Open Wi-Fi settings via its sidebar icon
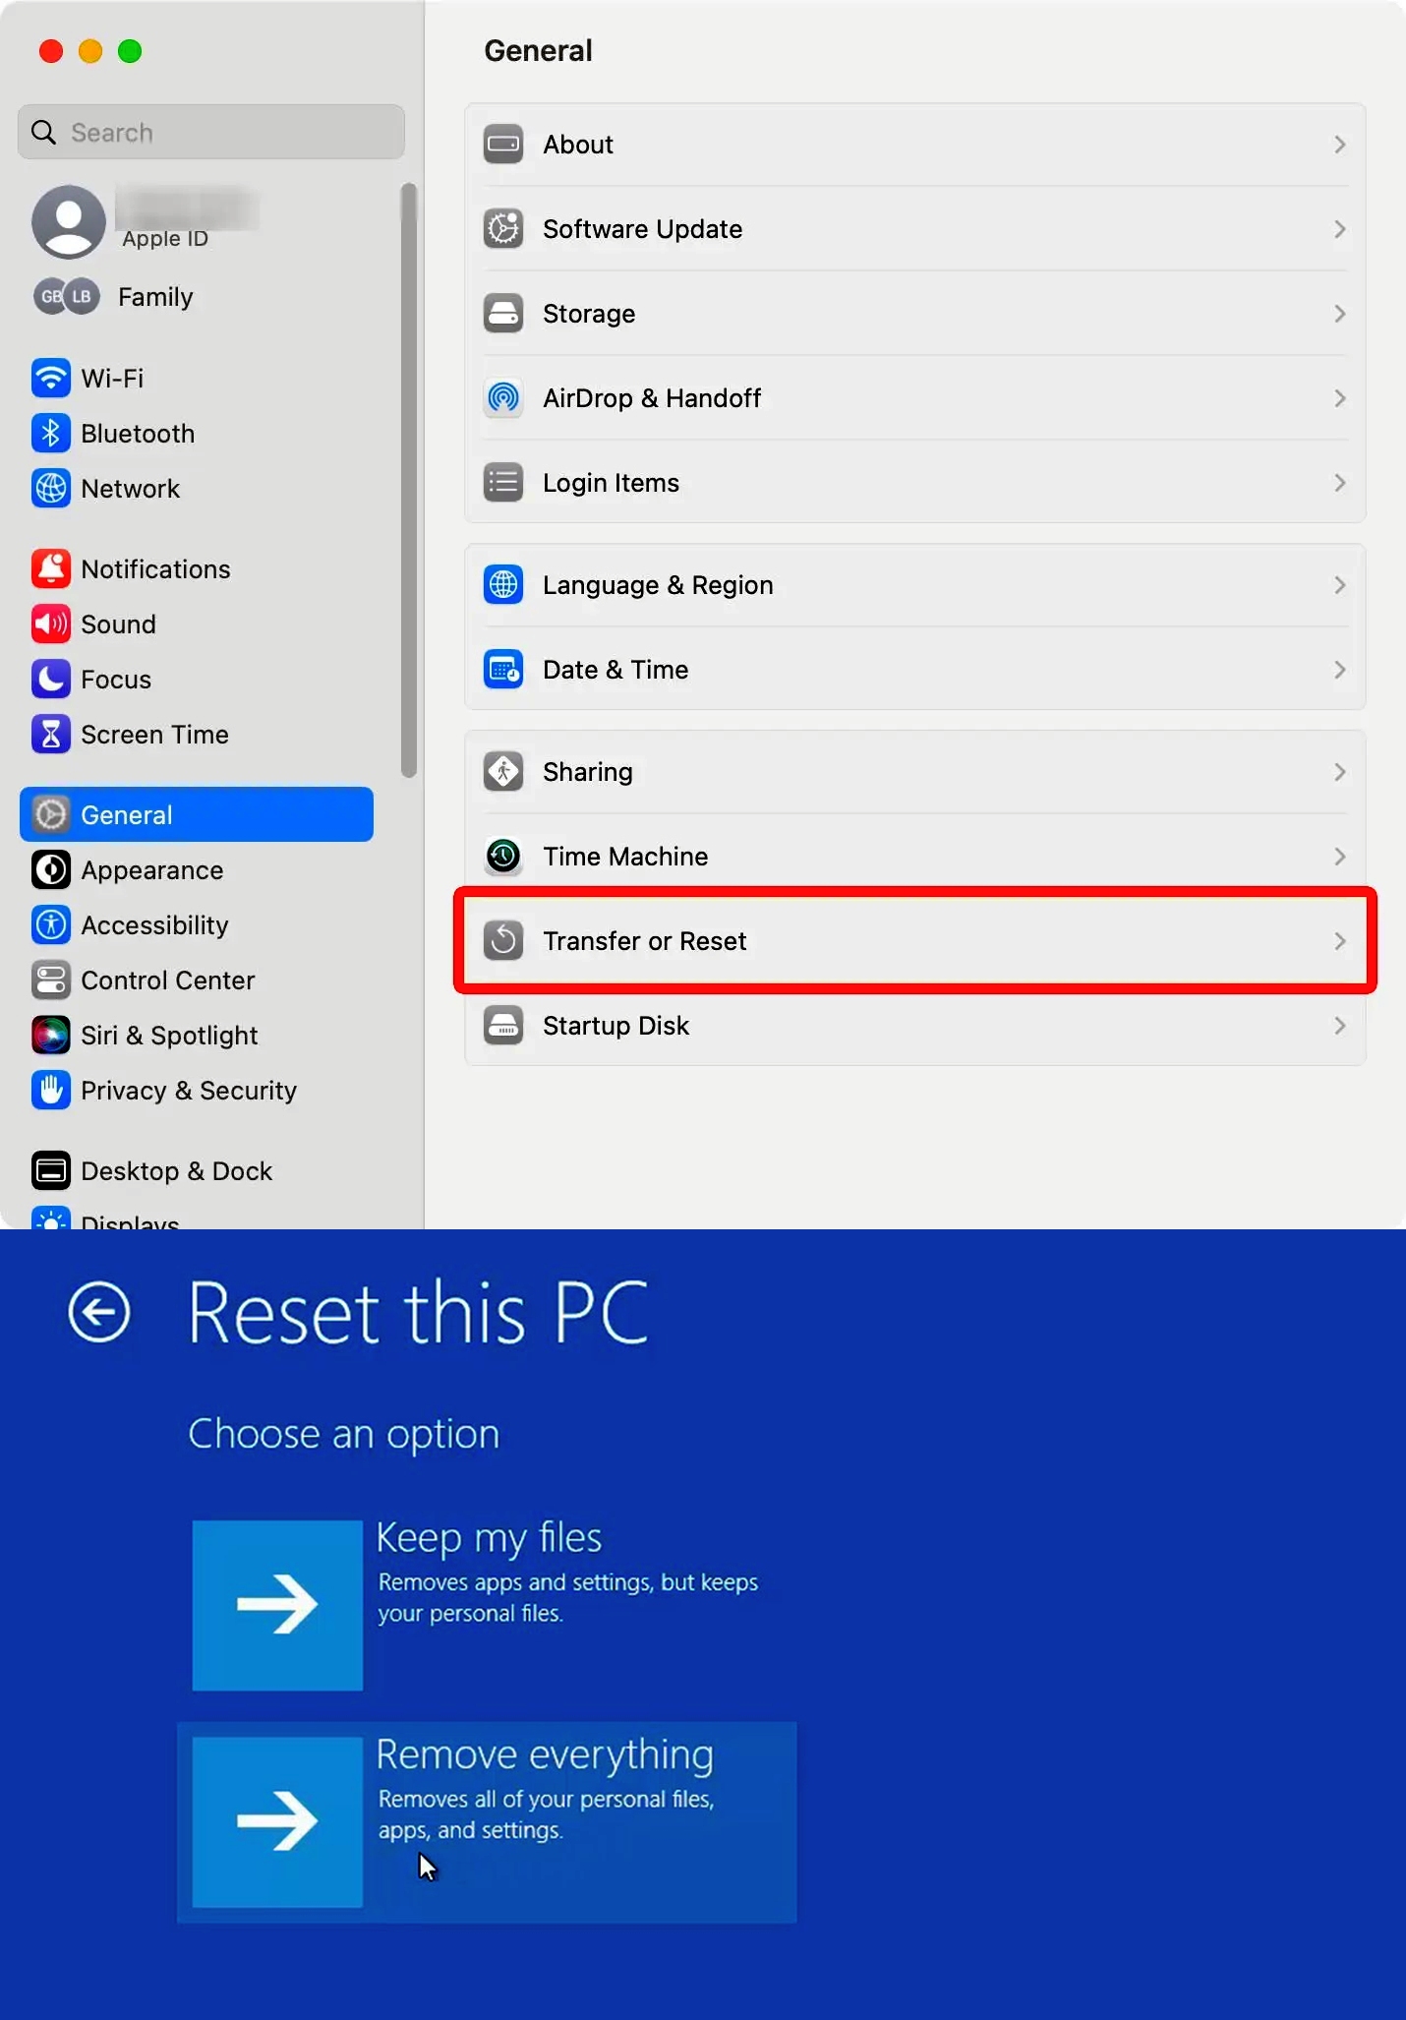The width and height of the screenshot is (1406, 2020). point(51,378)
